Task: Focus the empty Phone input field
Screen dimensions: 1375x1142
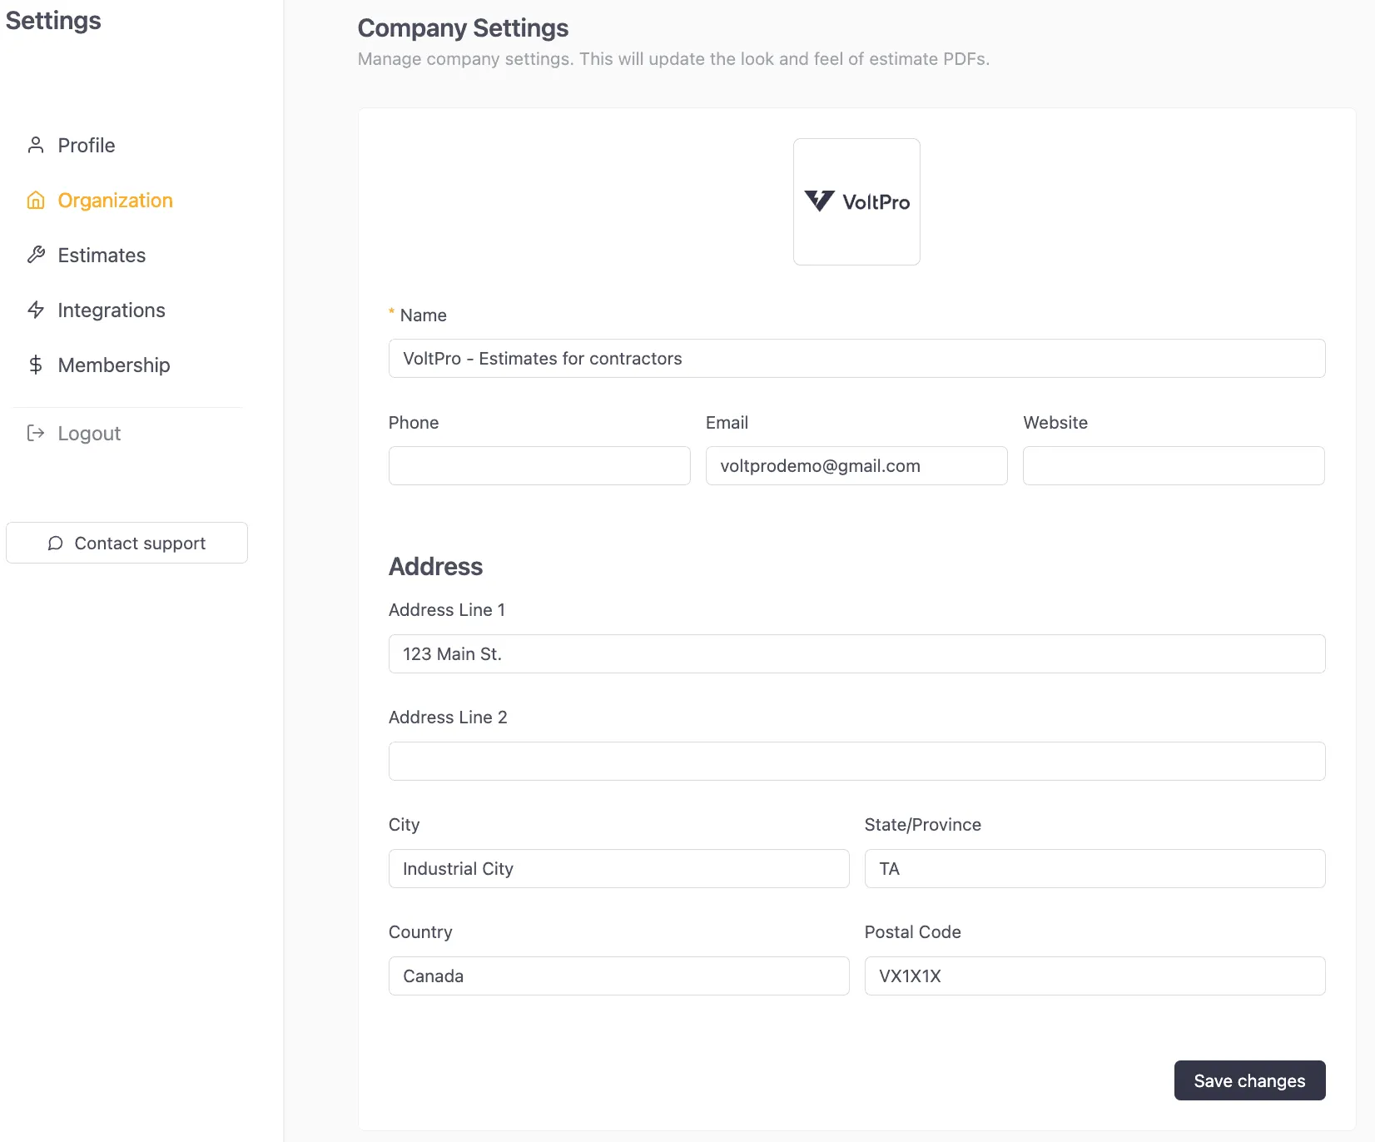Action: coord(539,465)
